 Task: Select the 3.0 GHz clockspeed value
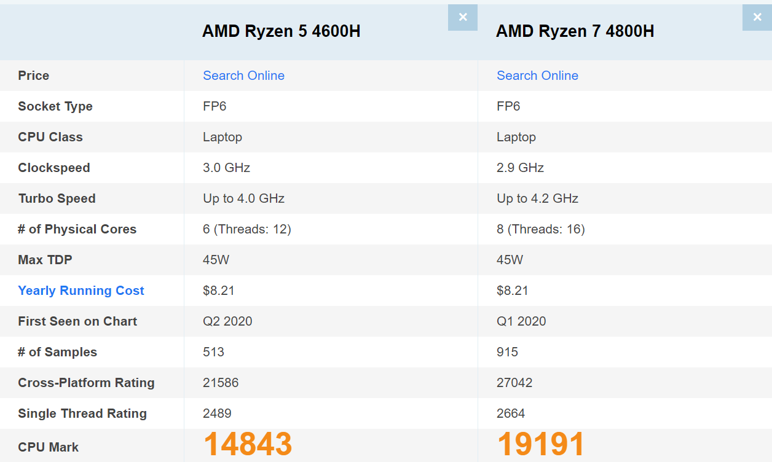[226, 168]
